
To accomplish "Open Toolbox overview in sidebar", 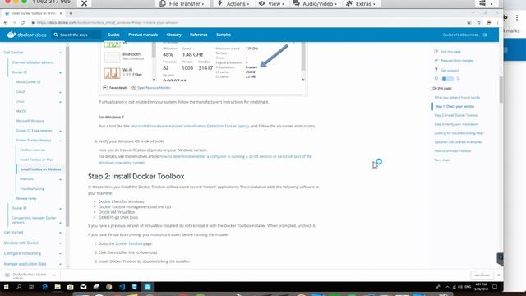I will 33,150.
